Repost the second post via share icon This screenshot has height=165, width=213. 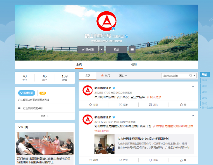click(123, 160)
